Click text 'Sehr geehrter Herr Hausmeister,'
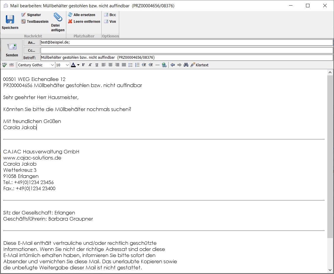Viewport: 334px width, 274px height. coord(41,97)
